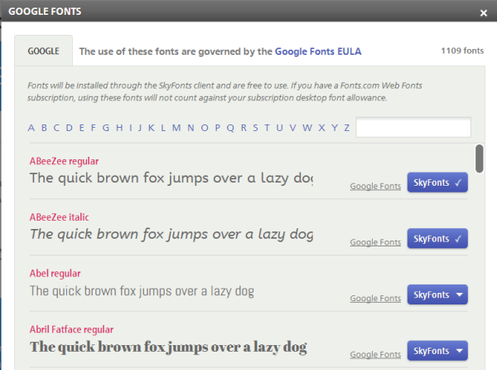Filter fonts by letter X

pyautogui.click(x=321, y=128)
